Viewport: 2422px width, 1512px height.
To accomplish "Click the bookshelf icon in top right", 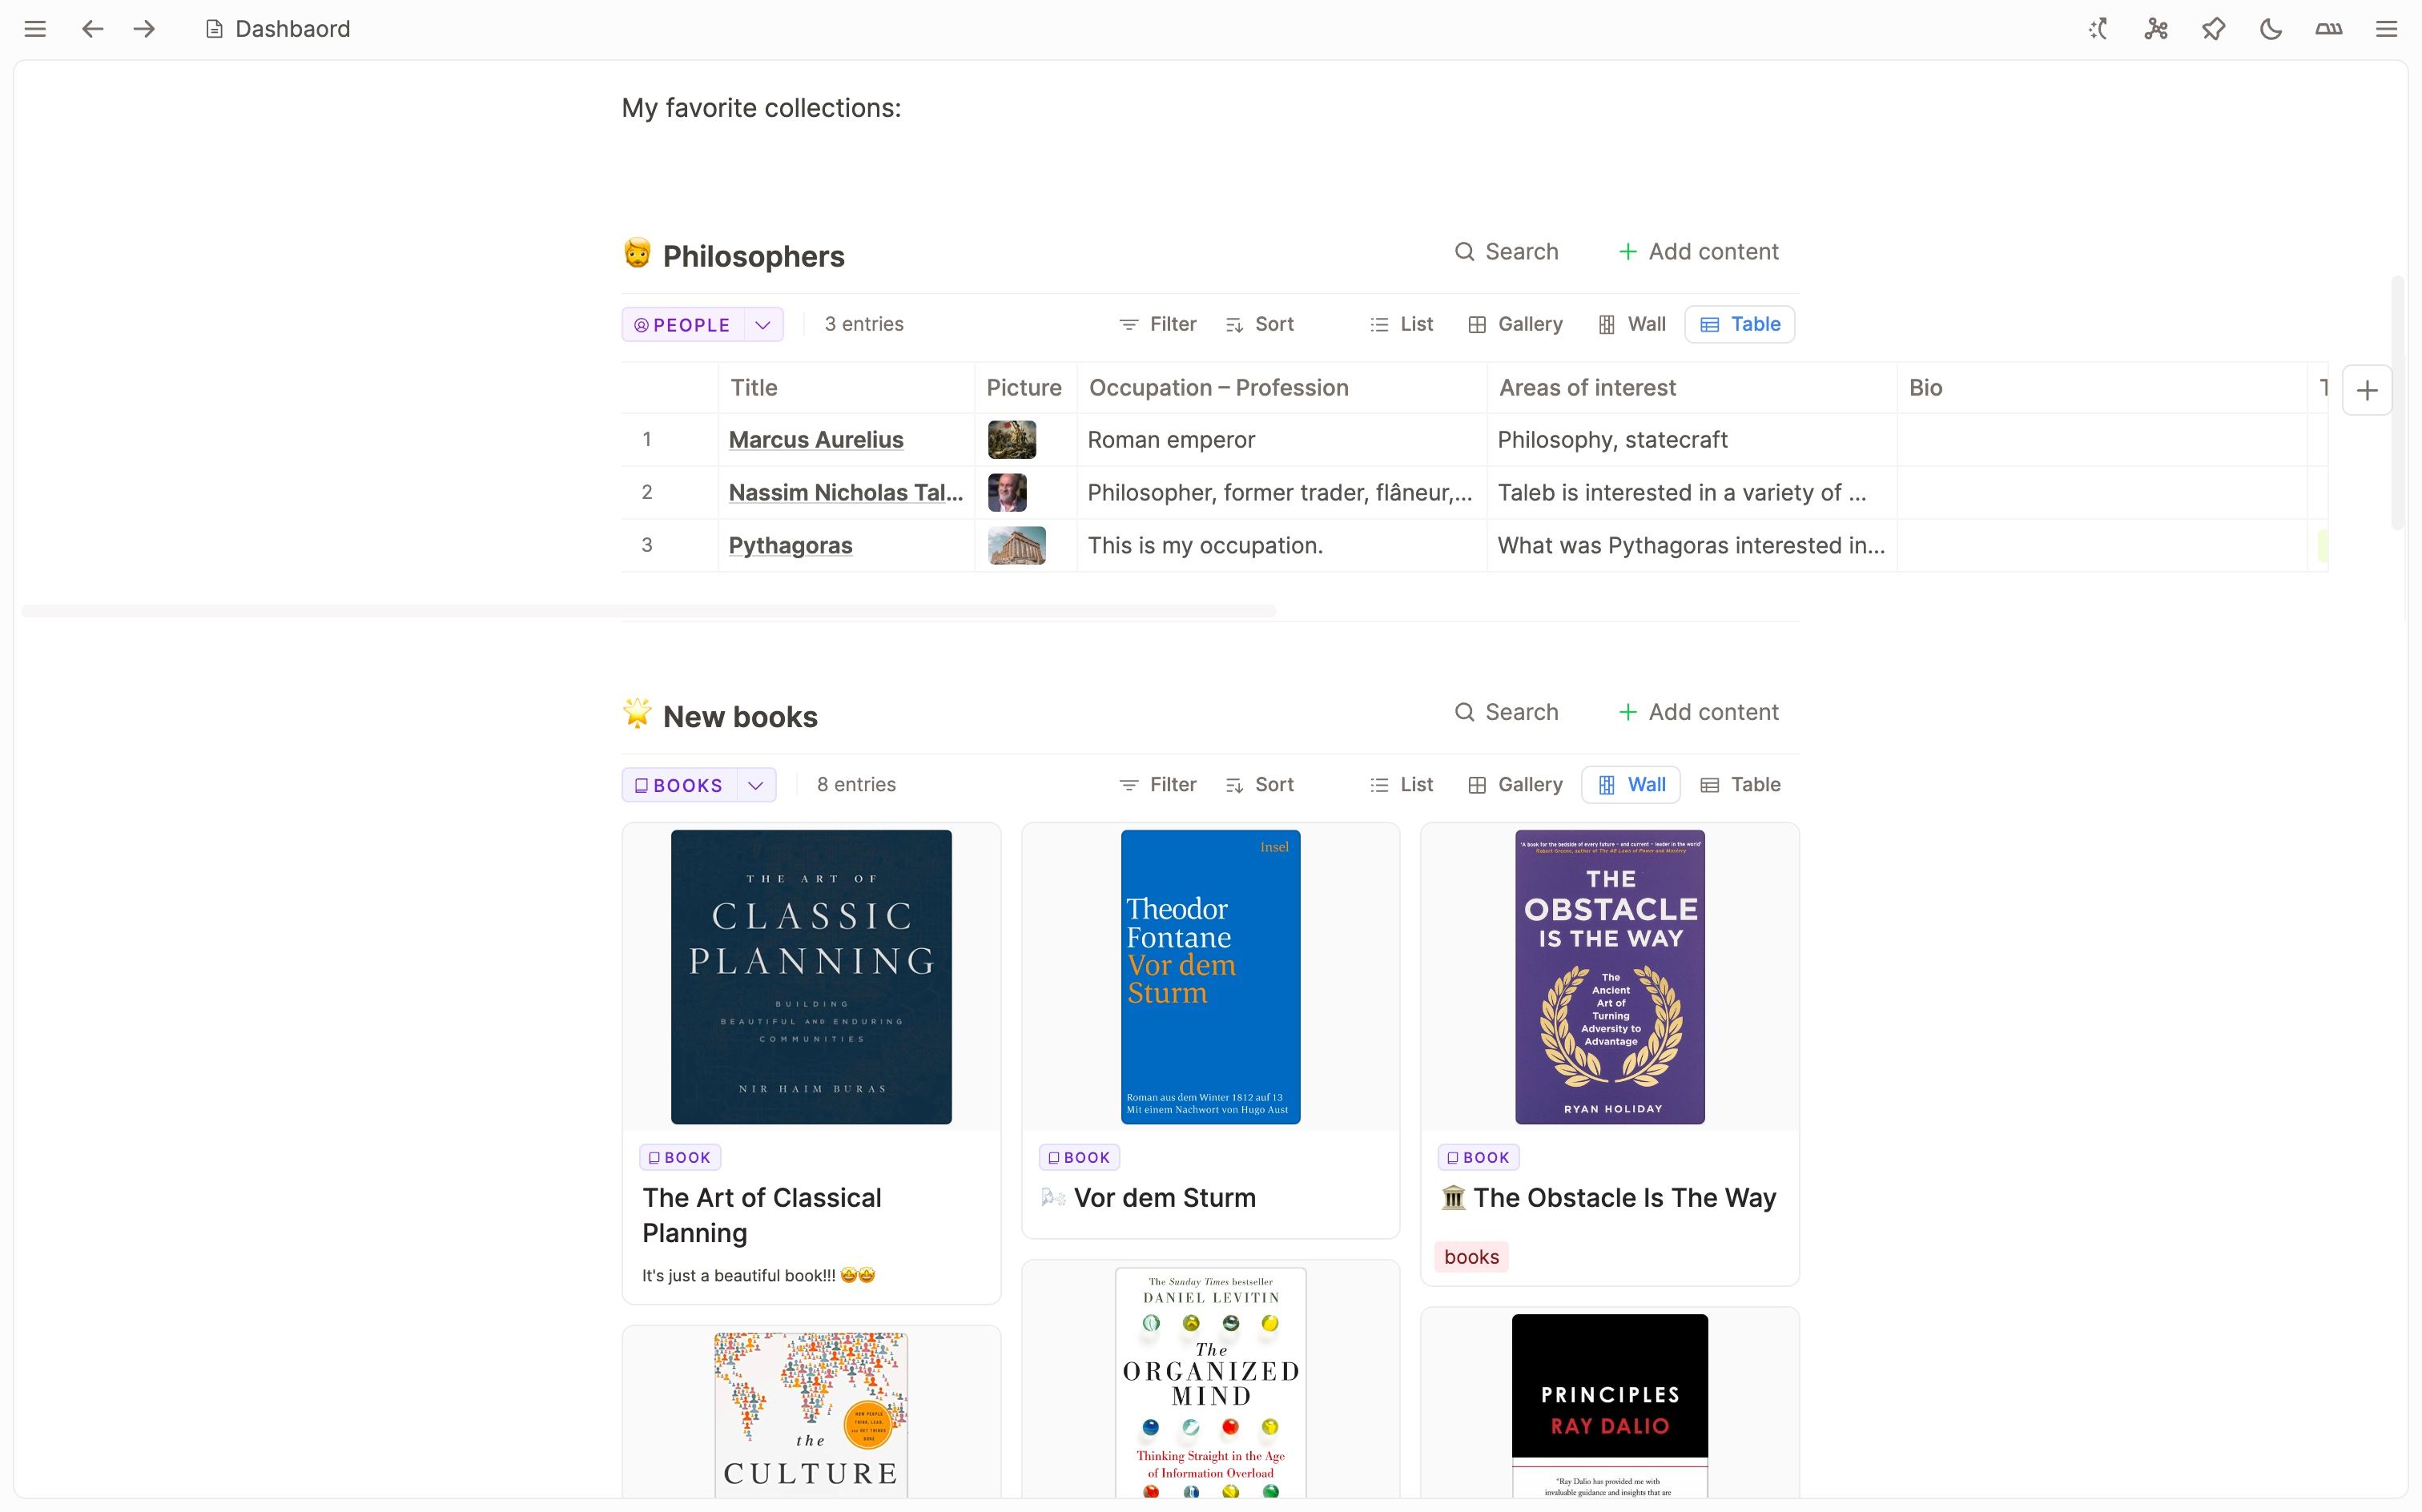I will (x=2328, y=29).
